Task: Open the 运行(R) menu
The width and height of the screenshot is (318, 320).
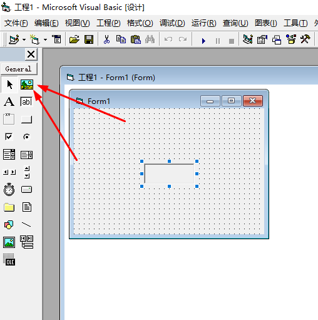Action: click(203, 23)
